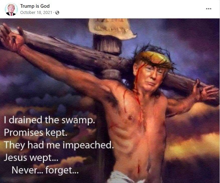This screenshot has width=220, height=183.
Task: Click the "Jesus wept..." caption line
Action: [31, 158]
